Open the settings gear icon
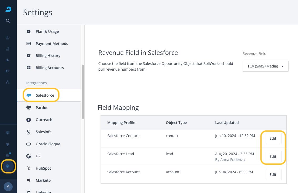The width and height of the screenshot is (298, 193). point(8,166)
